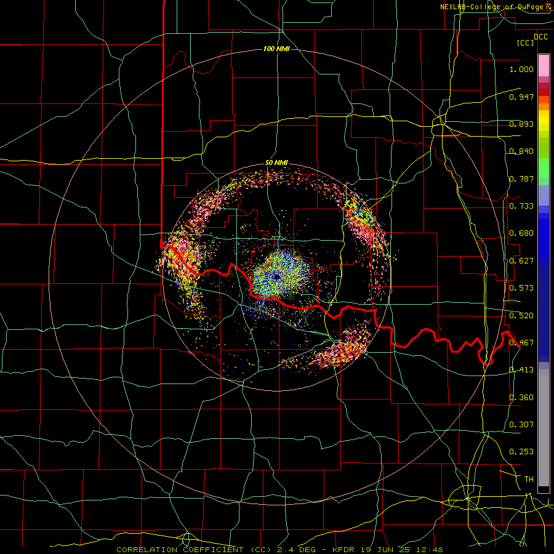Click the 1.000 legend value

point(521,69)
